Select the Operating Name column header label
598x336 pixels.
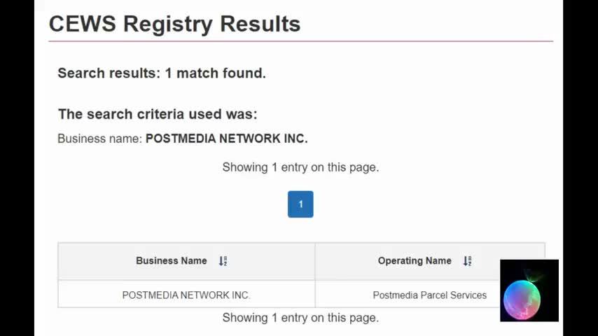pyautogui.click(x=415, y=261)
